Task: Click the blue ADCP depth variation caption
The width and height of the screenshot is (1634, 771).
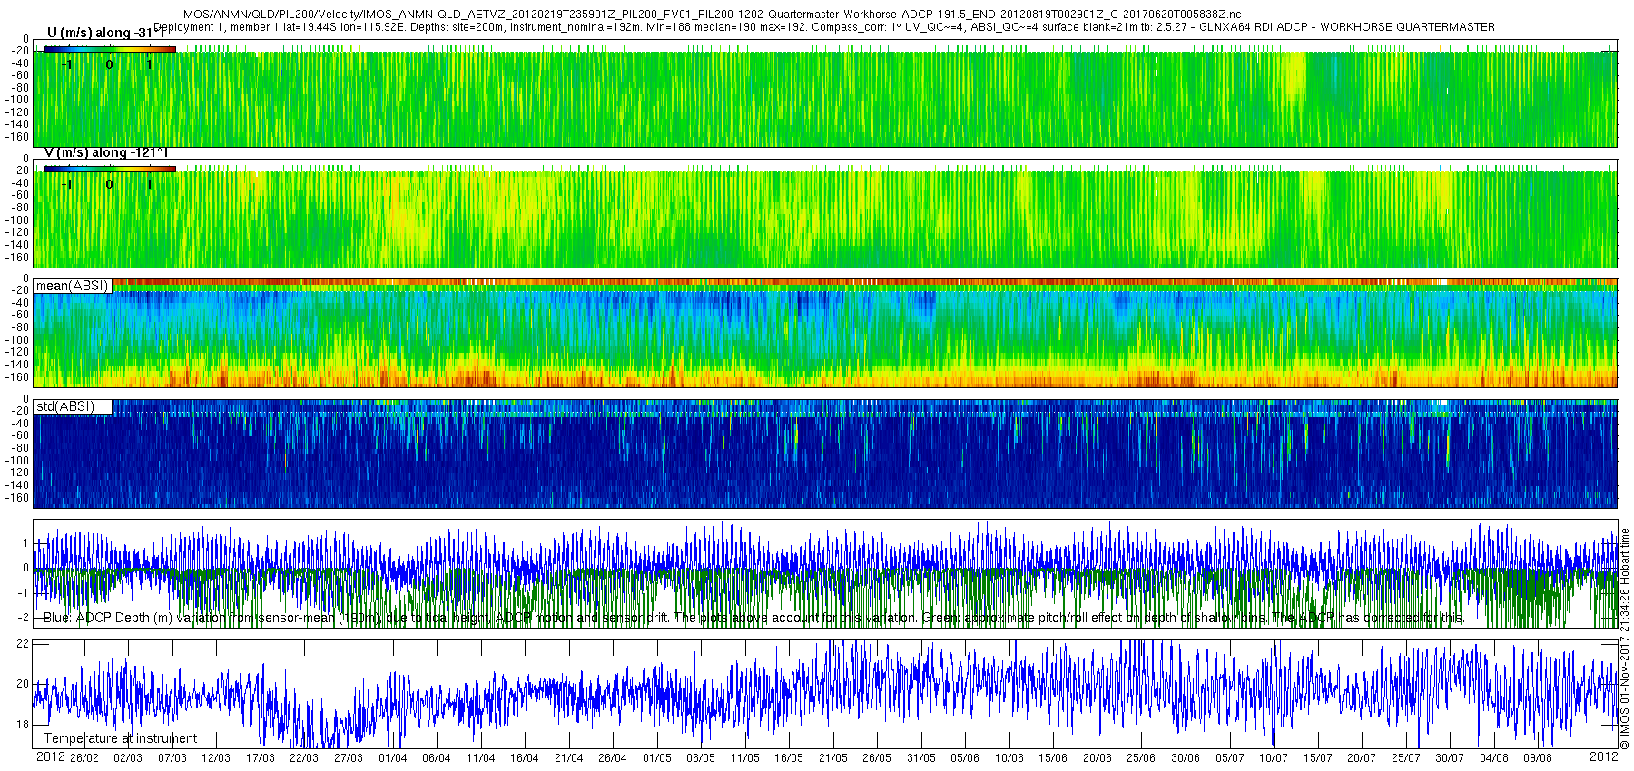Action: (753, 618)
